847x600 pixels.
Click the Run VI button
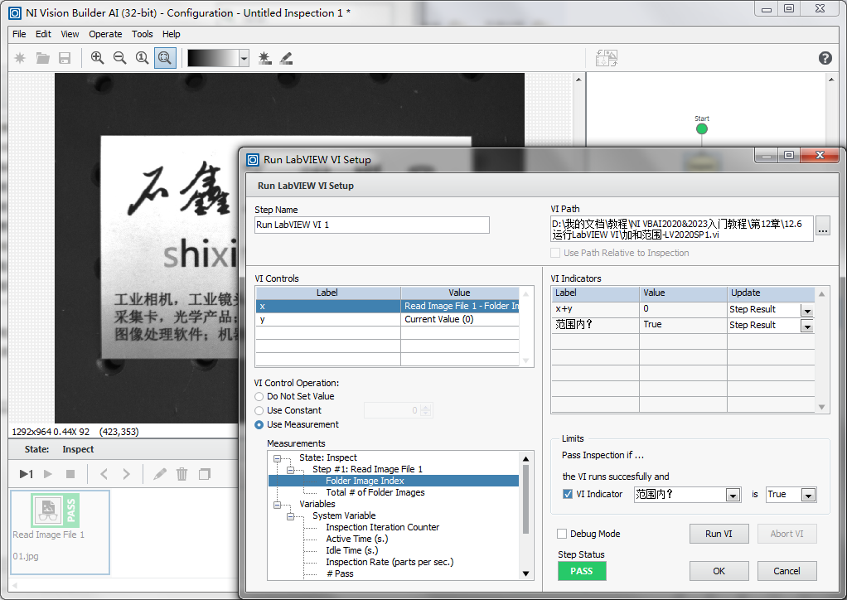719,534
